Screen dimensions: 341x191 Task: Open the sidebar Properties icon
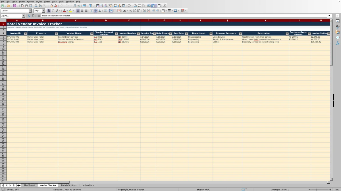(338, 21)
